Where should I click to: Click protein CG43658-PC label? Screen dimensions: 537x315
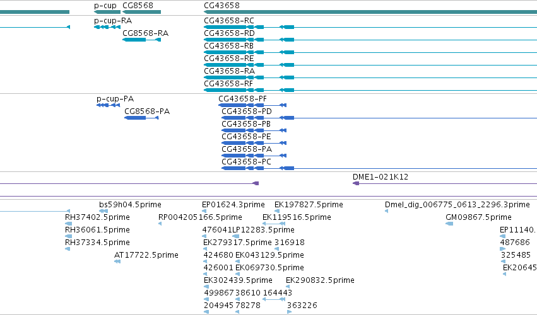pos(246,162)
